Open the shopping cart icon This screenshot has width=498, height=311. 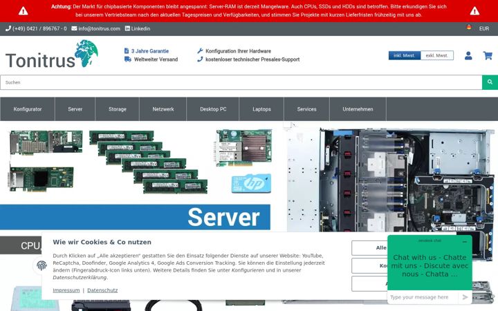(x=488, y=56)
